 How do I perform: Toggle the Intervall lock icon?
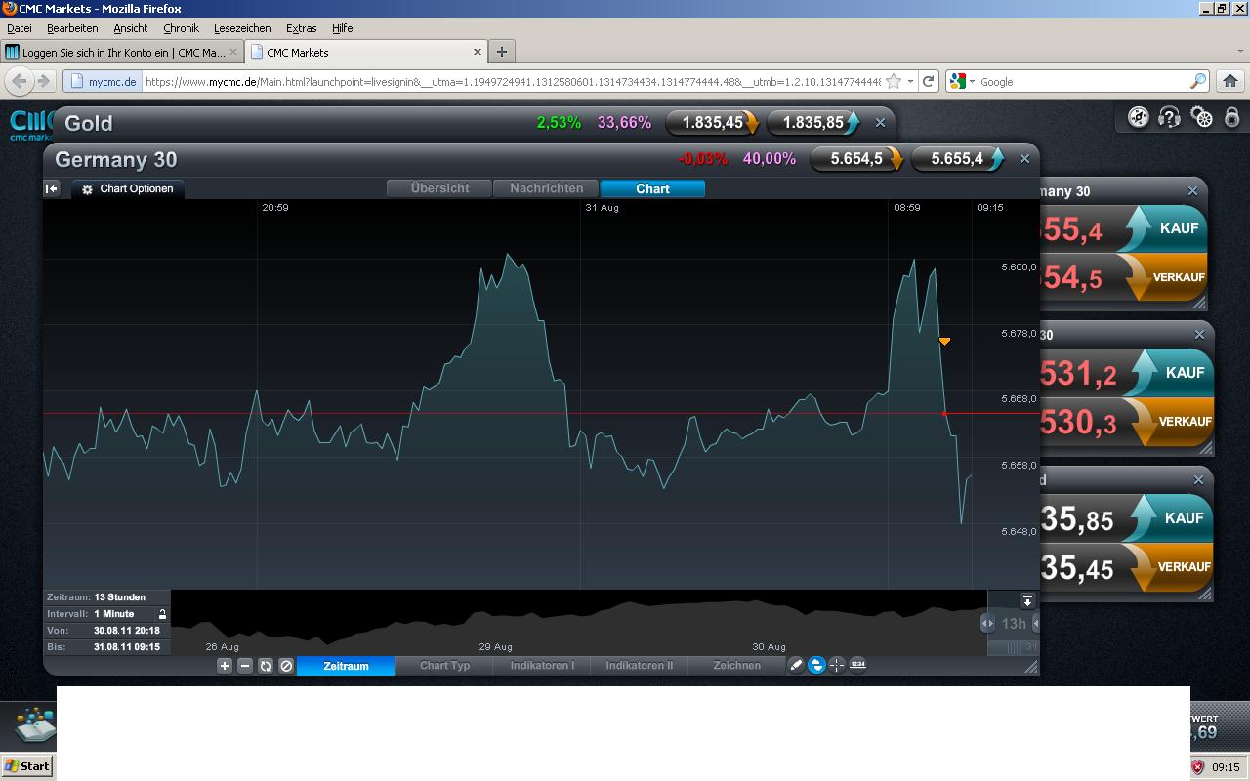[x=162, y=614]
